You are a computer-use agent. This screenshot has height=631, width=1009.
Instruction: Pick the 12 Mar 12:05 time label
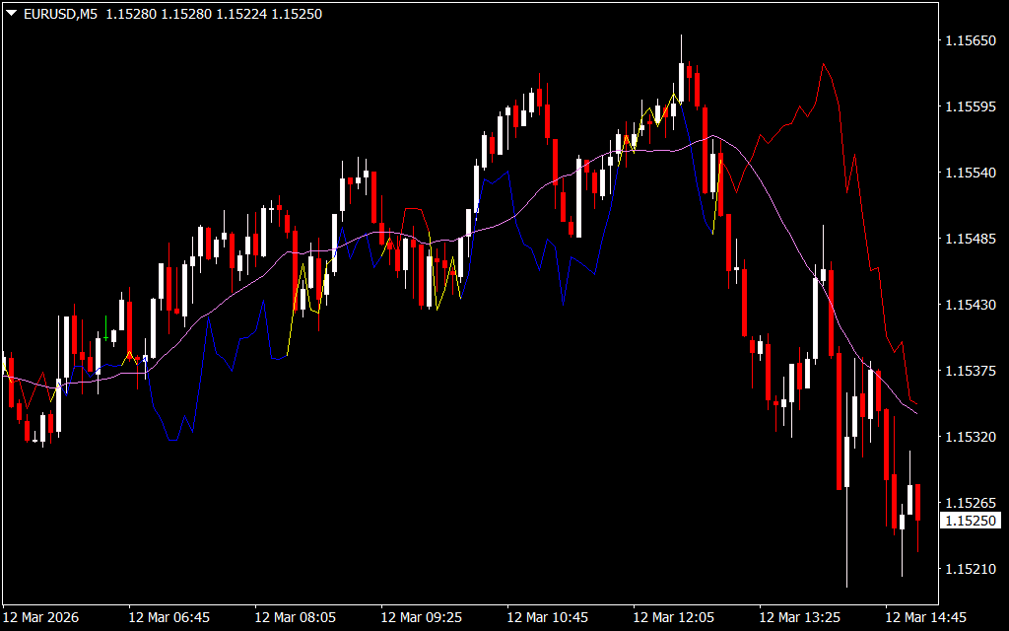coord(674,617)
